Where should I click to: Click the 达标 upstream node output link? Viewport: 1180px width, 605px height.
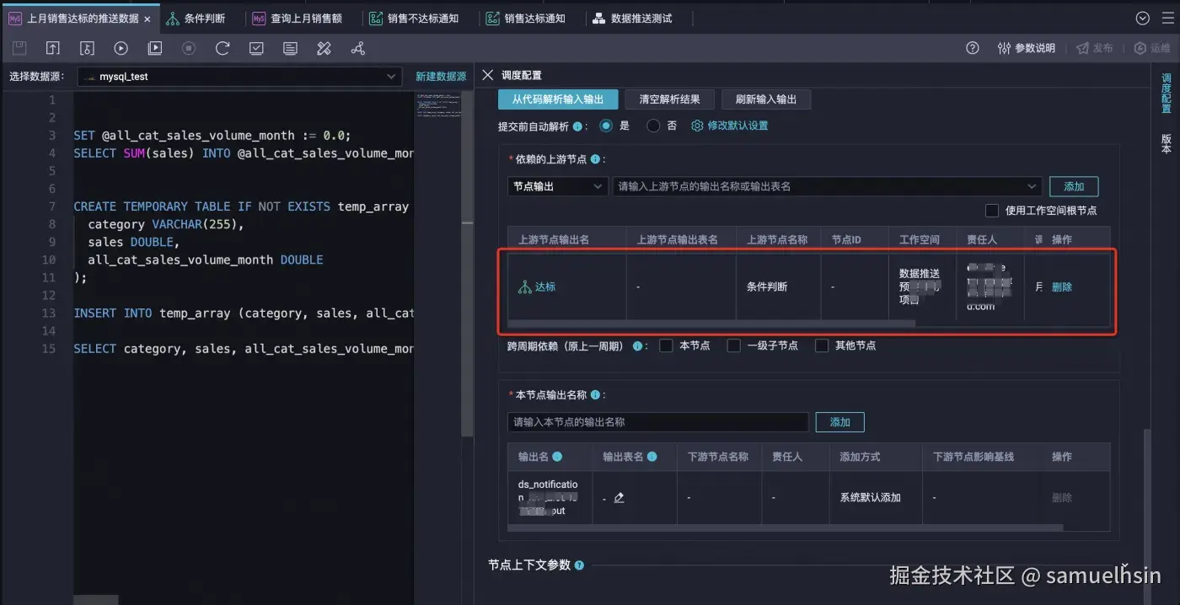pyautogui.click(x=545, y=287)
